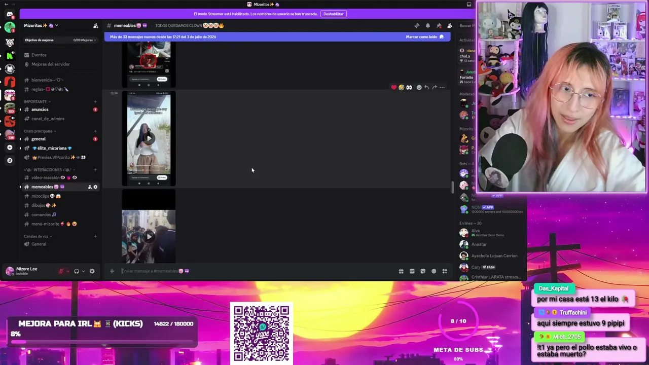
Task: Join the General voice channel
Action: [60, 244]
